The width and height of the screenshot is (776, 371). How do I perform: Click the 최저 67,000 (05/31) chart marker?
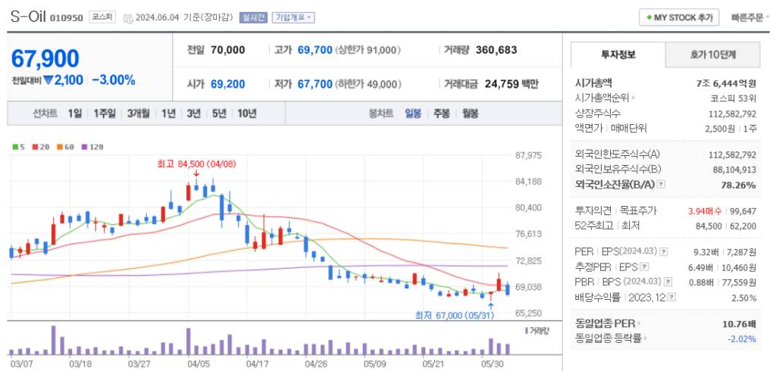point(455,315)
